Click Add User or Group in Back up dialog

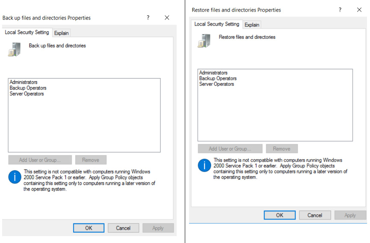pyautogui.click(x=40, y=160)
